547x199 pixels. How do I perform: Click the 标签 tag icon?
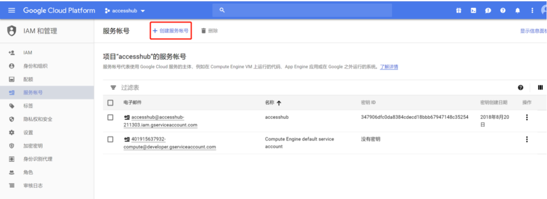click(12, 106)
